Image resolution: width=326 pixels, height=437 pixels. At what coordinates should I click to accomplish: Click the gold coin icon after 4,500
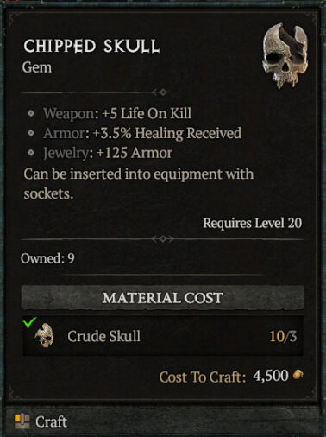click(298, 375)
